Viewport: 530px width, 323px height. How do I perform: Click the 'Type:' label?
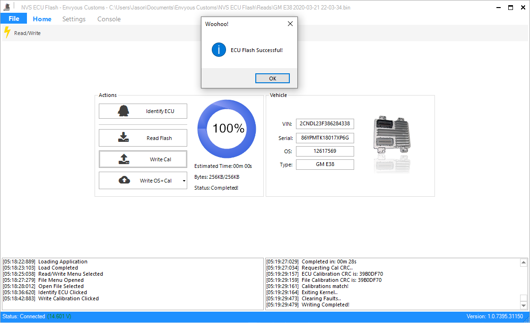tap(286, 165)
